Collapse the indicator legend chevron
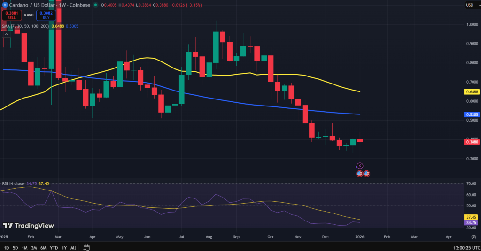This screenshot has height=251, width=481. click(7, 34)
